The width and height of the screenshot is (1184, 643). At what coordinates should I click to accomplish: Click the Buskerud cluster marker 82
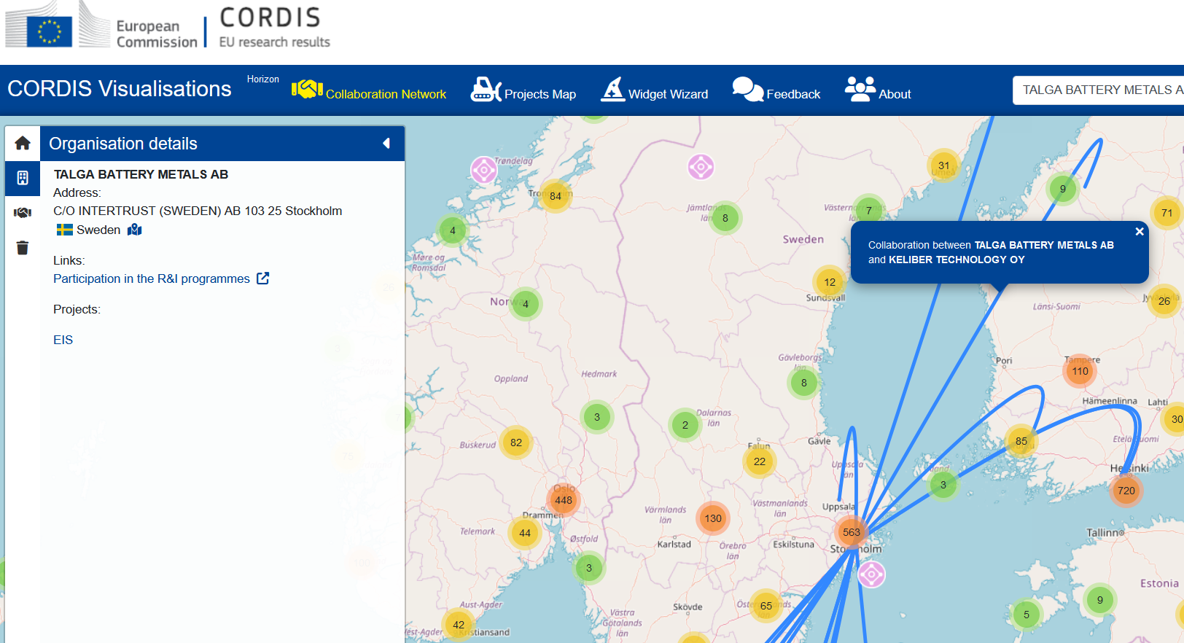[516, 443]
